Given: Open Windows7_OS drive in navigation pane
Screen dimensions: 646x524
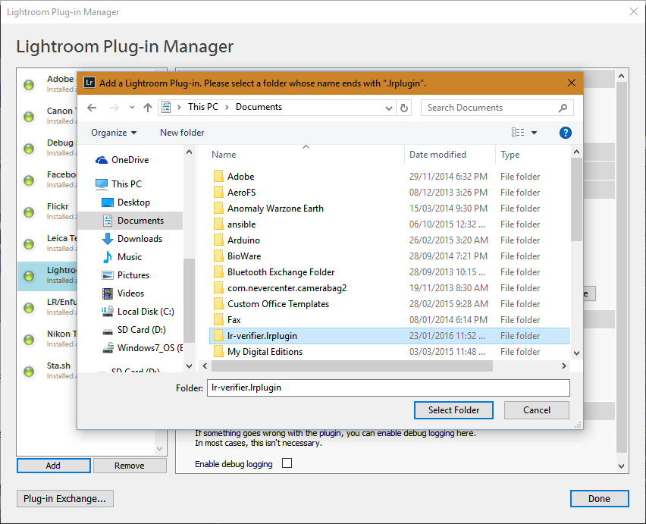Looking at the screenshot, I should coord(142,348).
